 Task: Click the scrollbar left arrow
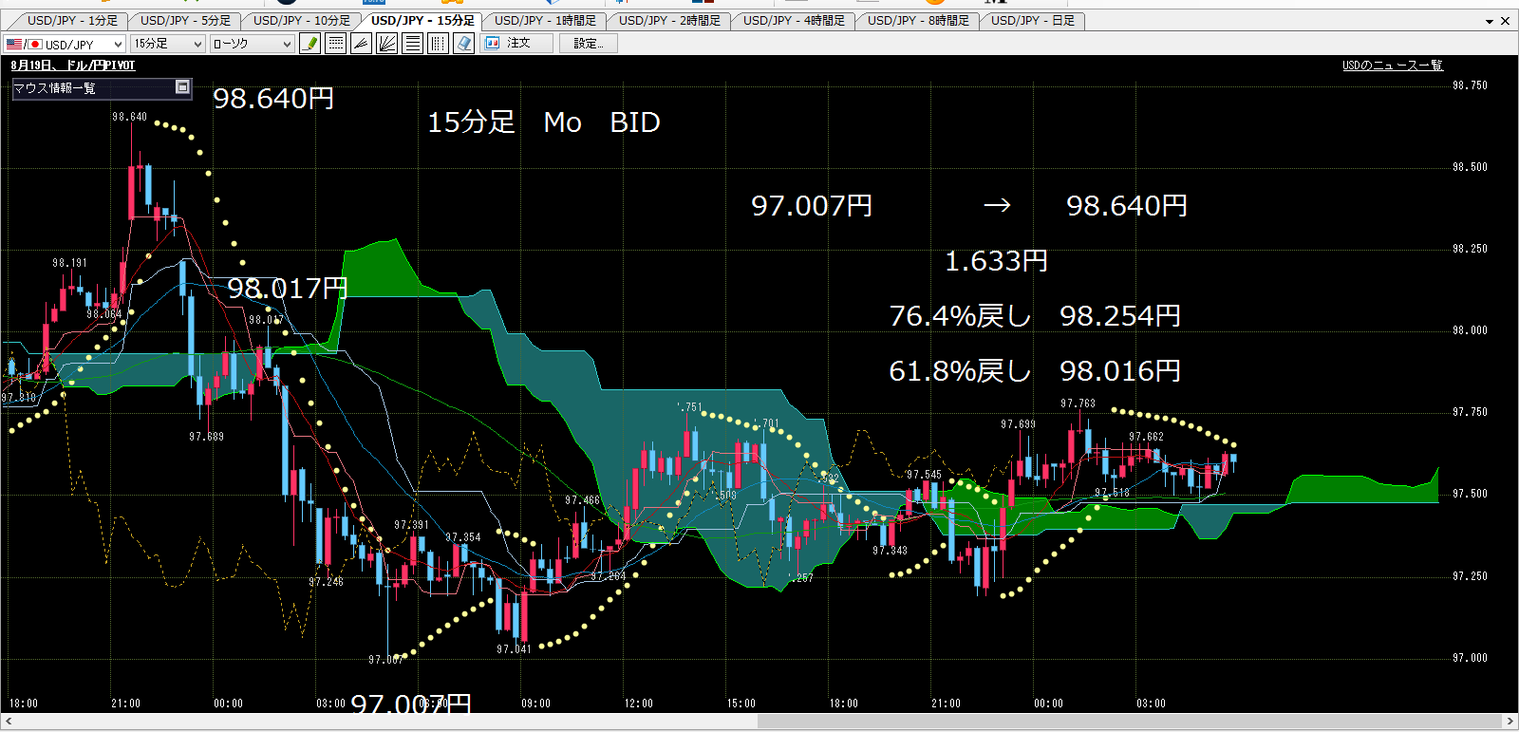[7, 722]
